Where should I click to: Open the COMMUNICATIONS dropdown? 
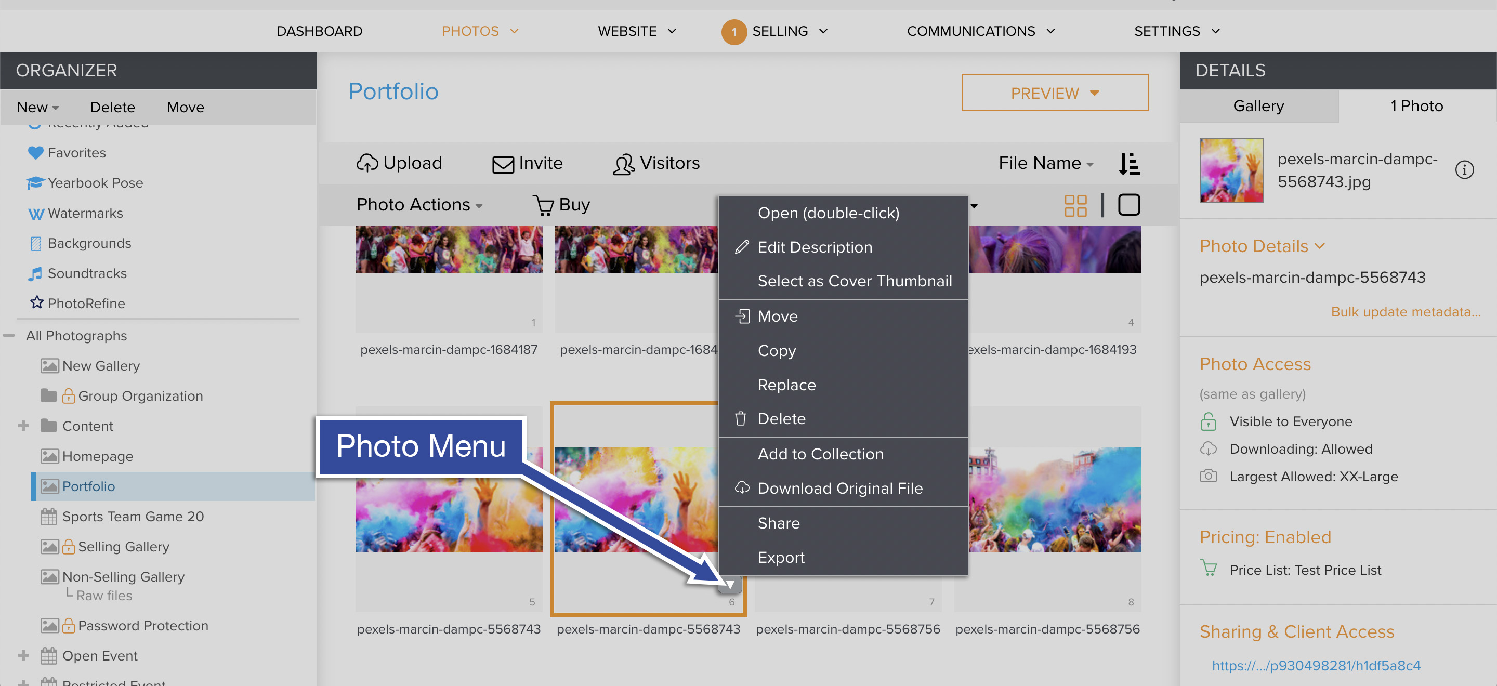tap(980, 31)
